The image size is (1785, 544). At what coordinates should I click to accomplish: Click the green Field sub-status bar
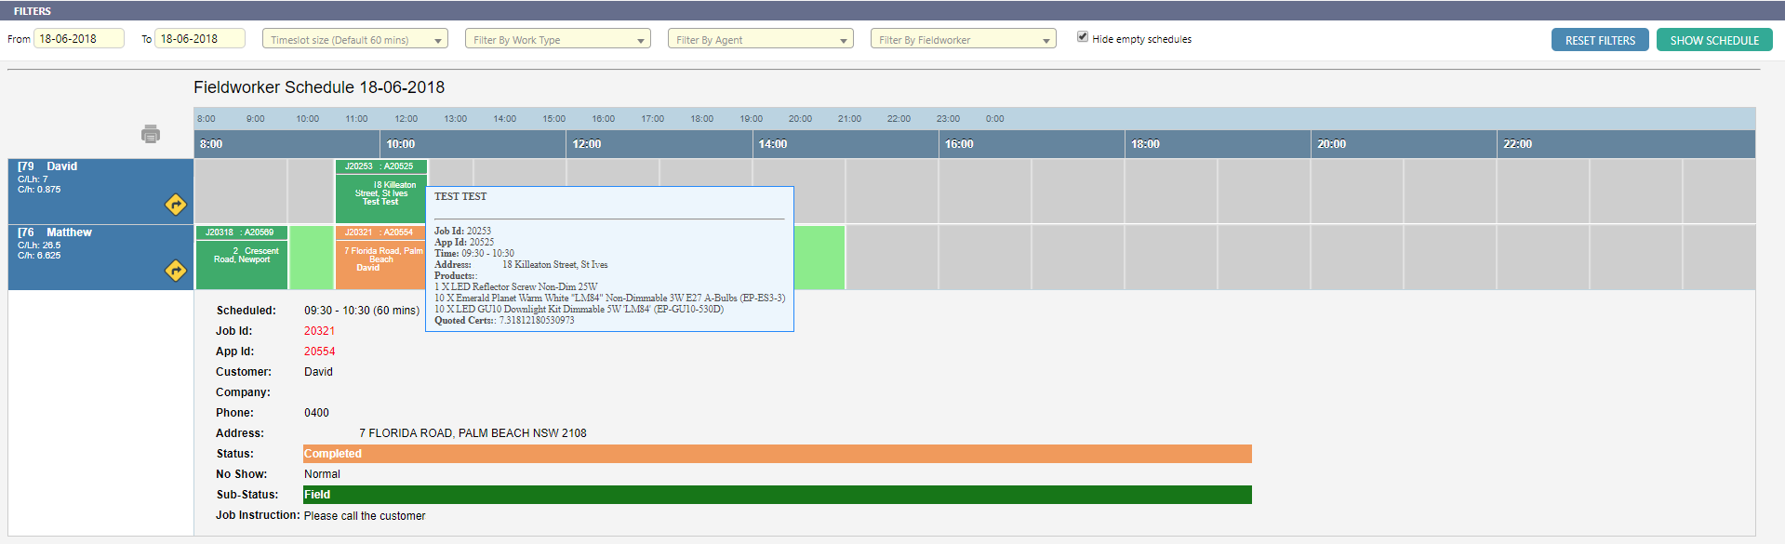click(x=777, y=495)
